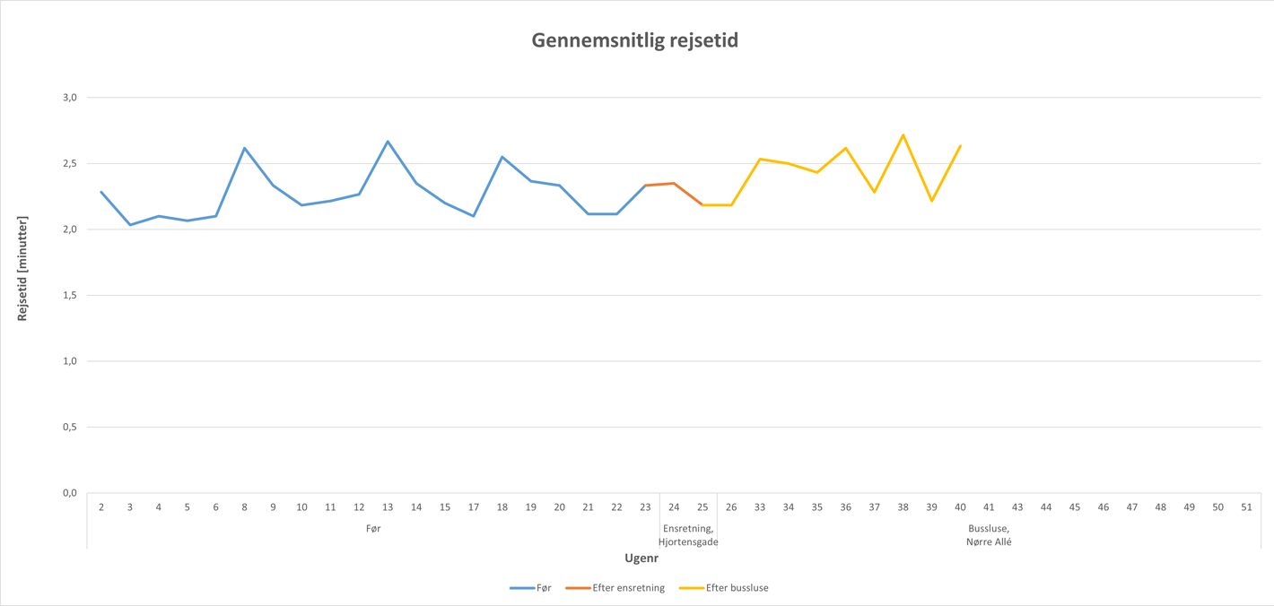Screen dimensions: 1274x606
Task: Select the "Ensretning, Hjortensgade" group label
Action: [688, 535]
